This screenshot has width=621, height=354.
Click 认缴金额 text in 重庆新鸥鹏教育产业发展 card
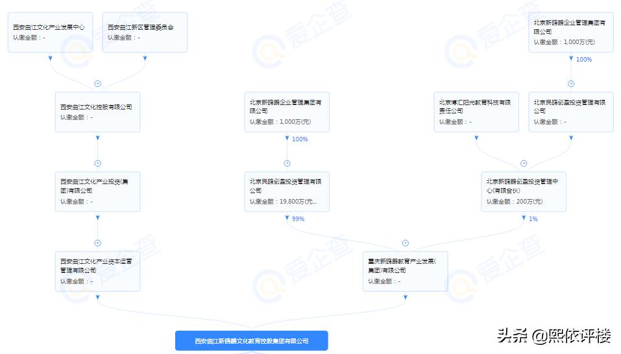(x=384, y=281)
